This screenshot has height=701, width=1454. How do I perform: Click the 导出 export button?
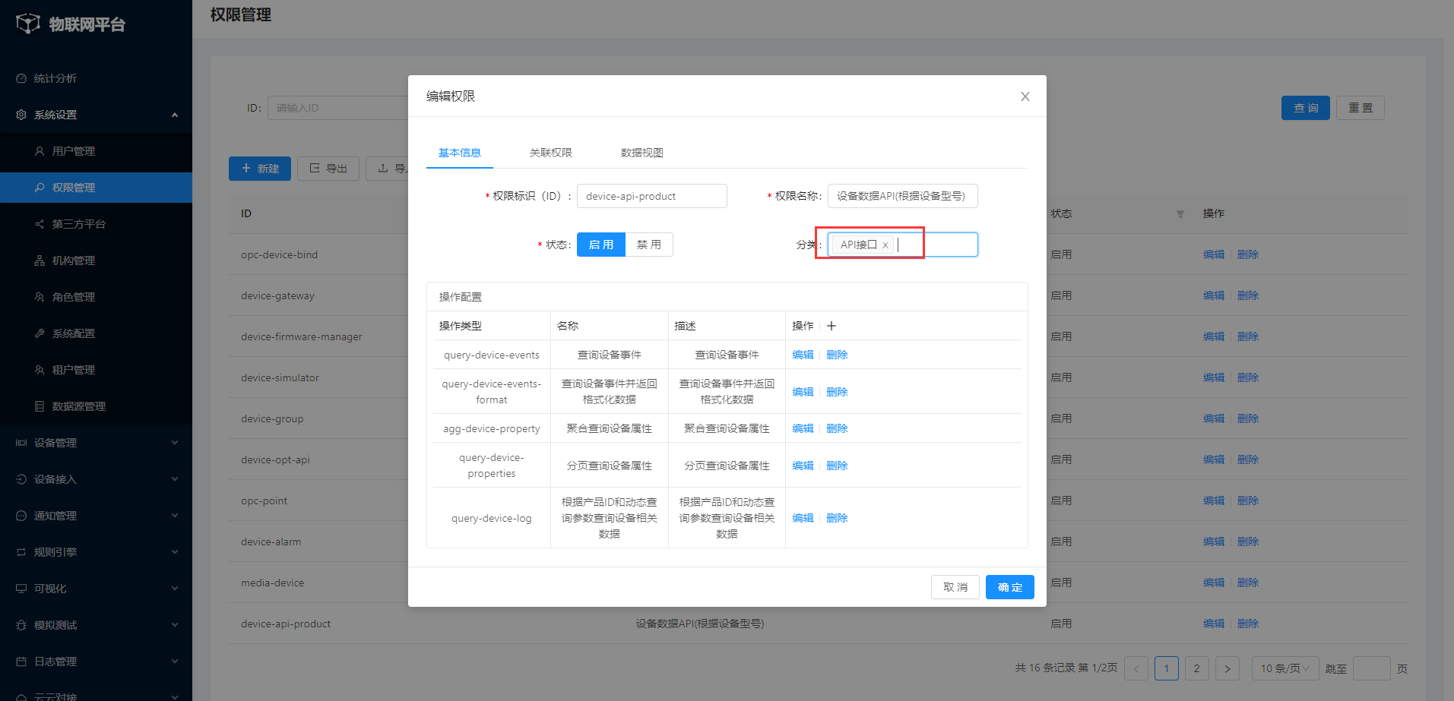[x=328, y=169]
